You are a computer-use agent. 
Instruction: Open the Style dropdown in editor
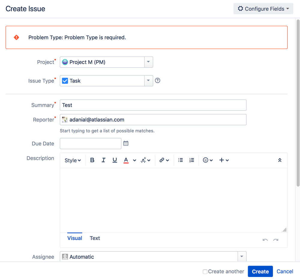73,160
